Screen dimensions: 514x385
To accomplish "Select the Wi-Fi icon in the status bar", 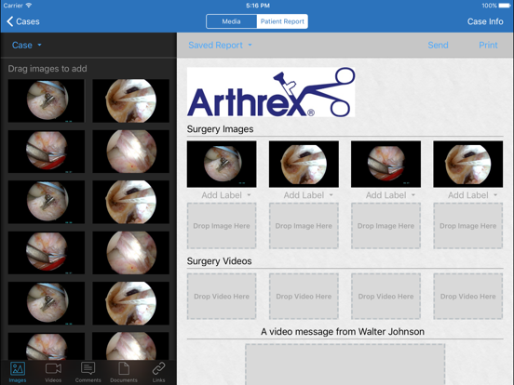I will tap(29, 6).
